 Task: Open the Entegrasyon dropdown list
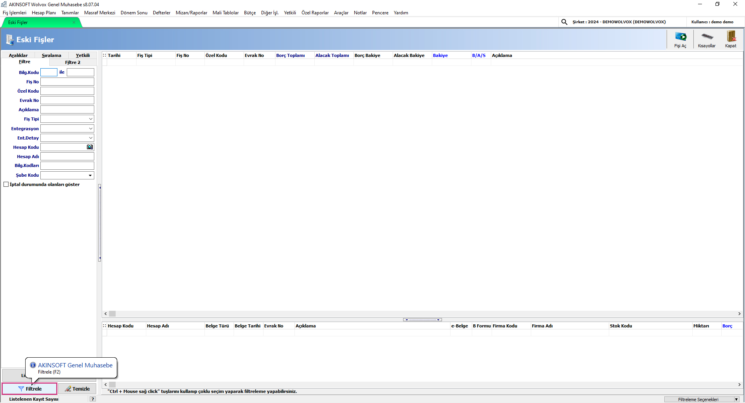click(x=90, y=129)
